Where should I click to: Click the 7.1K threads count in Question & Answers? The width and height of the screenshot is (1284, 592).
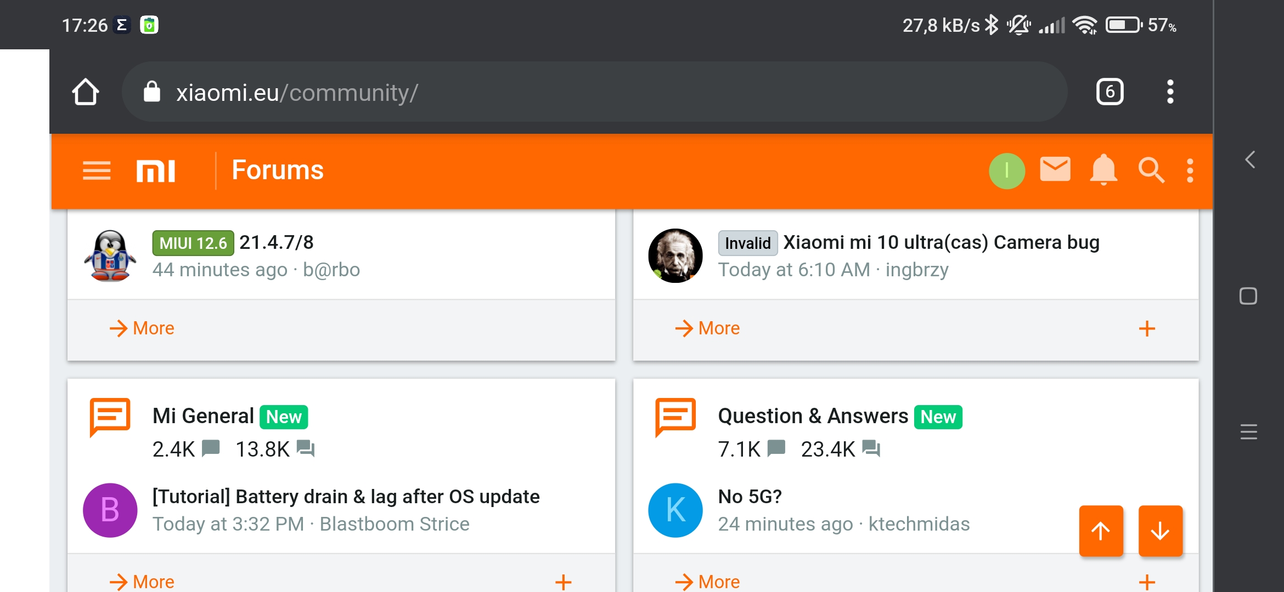752,449
